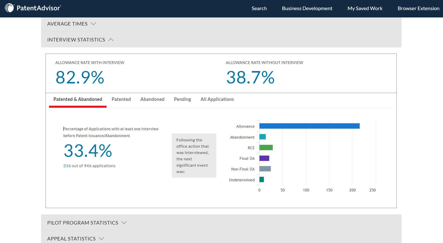The image size is (443, 243).
Task: Open the Browser Extension page
Action: pos(418,8)
